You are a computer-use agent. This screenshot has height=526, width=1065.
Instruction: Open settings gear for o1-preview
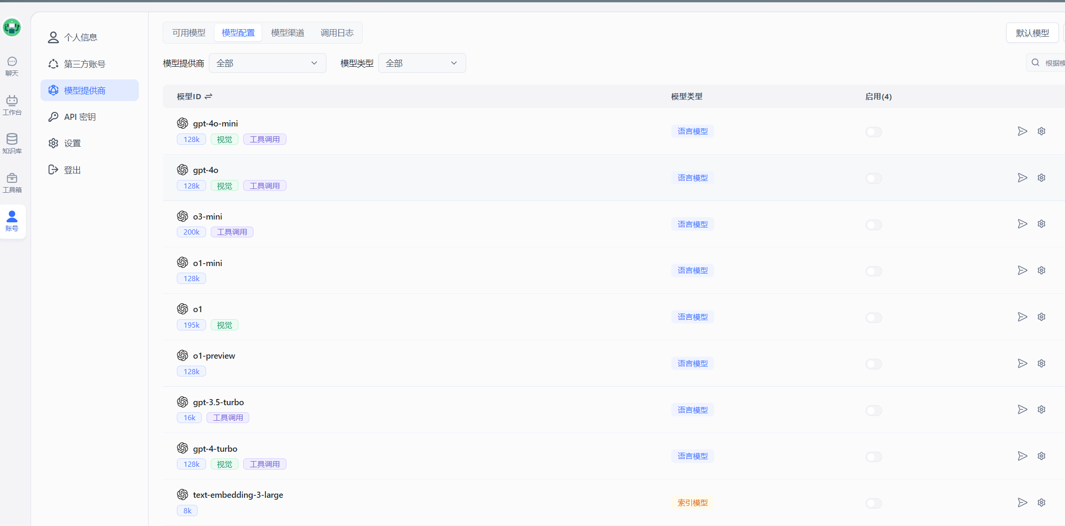(1041, 363)
